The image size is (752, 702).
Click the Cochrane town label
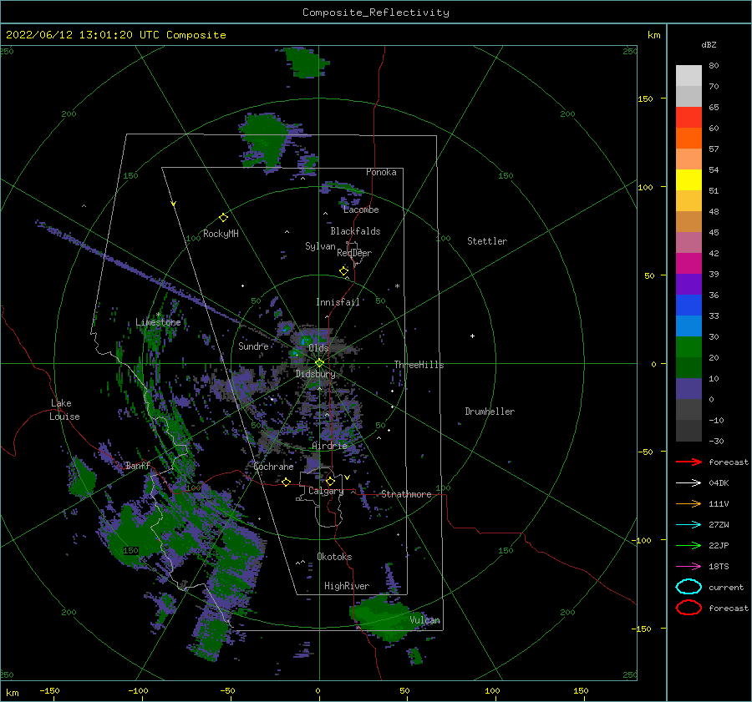point(273,467)
